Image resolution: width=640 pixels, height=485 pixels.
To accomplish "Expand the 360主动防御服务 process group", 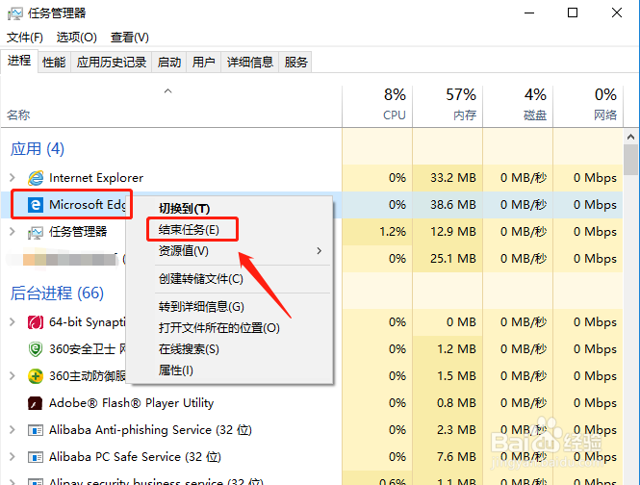I will [13, 375].
